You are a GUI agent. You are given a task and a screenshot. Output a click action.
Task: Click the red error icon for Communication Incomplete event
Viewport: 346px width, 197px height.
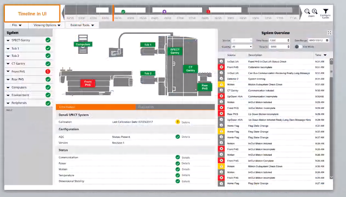pyautogui.click(x=221, y=96)
